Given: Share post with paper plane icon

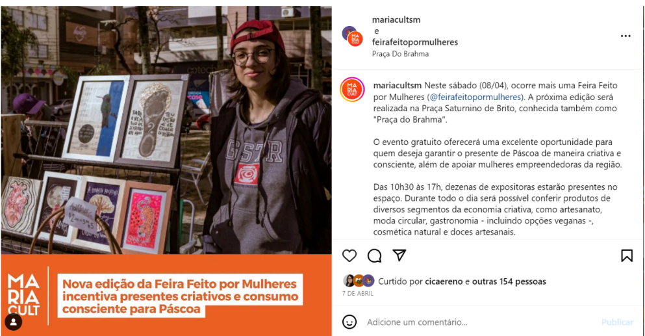Looking at the screenshot, I should pyautogui.click(x=399, y=255).
